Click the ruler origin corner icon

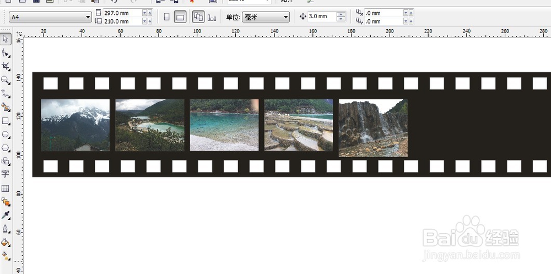(x=19, y=34)
